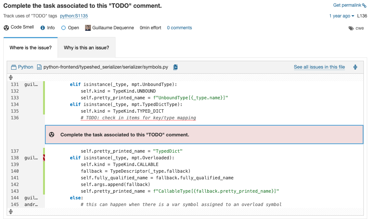Open the Open status dropdown
372x219 pixels.
click(70, 28)
